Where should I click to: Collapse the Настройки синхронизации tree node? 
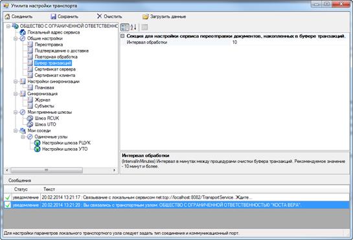click(16, 82)
